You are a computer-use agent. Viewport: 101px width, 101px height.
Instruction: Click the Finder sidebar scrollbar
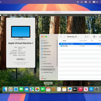tap(57, 53)
